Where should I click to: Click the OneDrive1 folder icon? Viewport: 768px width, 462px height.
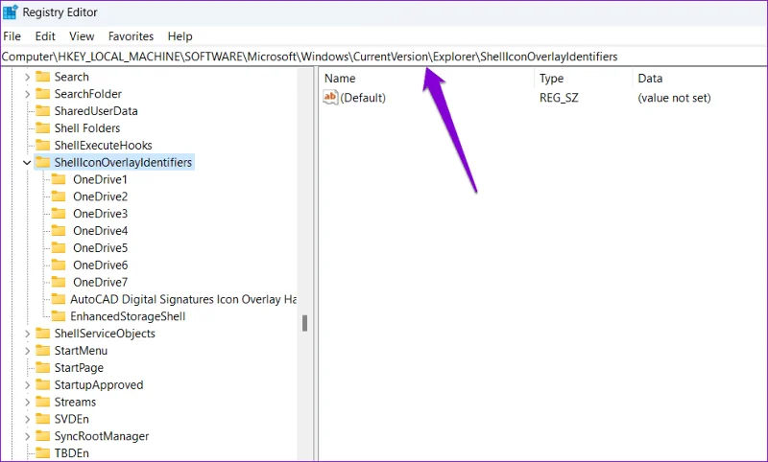[59, 179]
